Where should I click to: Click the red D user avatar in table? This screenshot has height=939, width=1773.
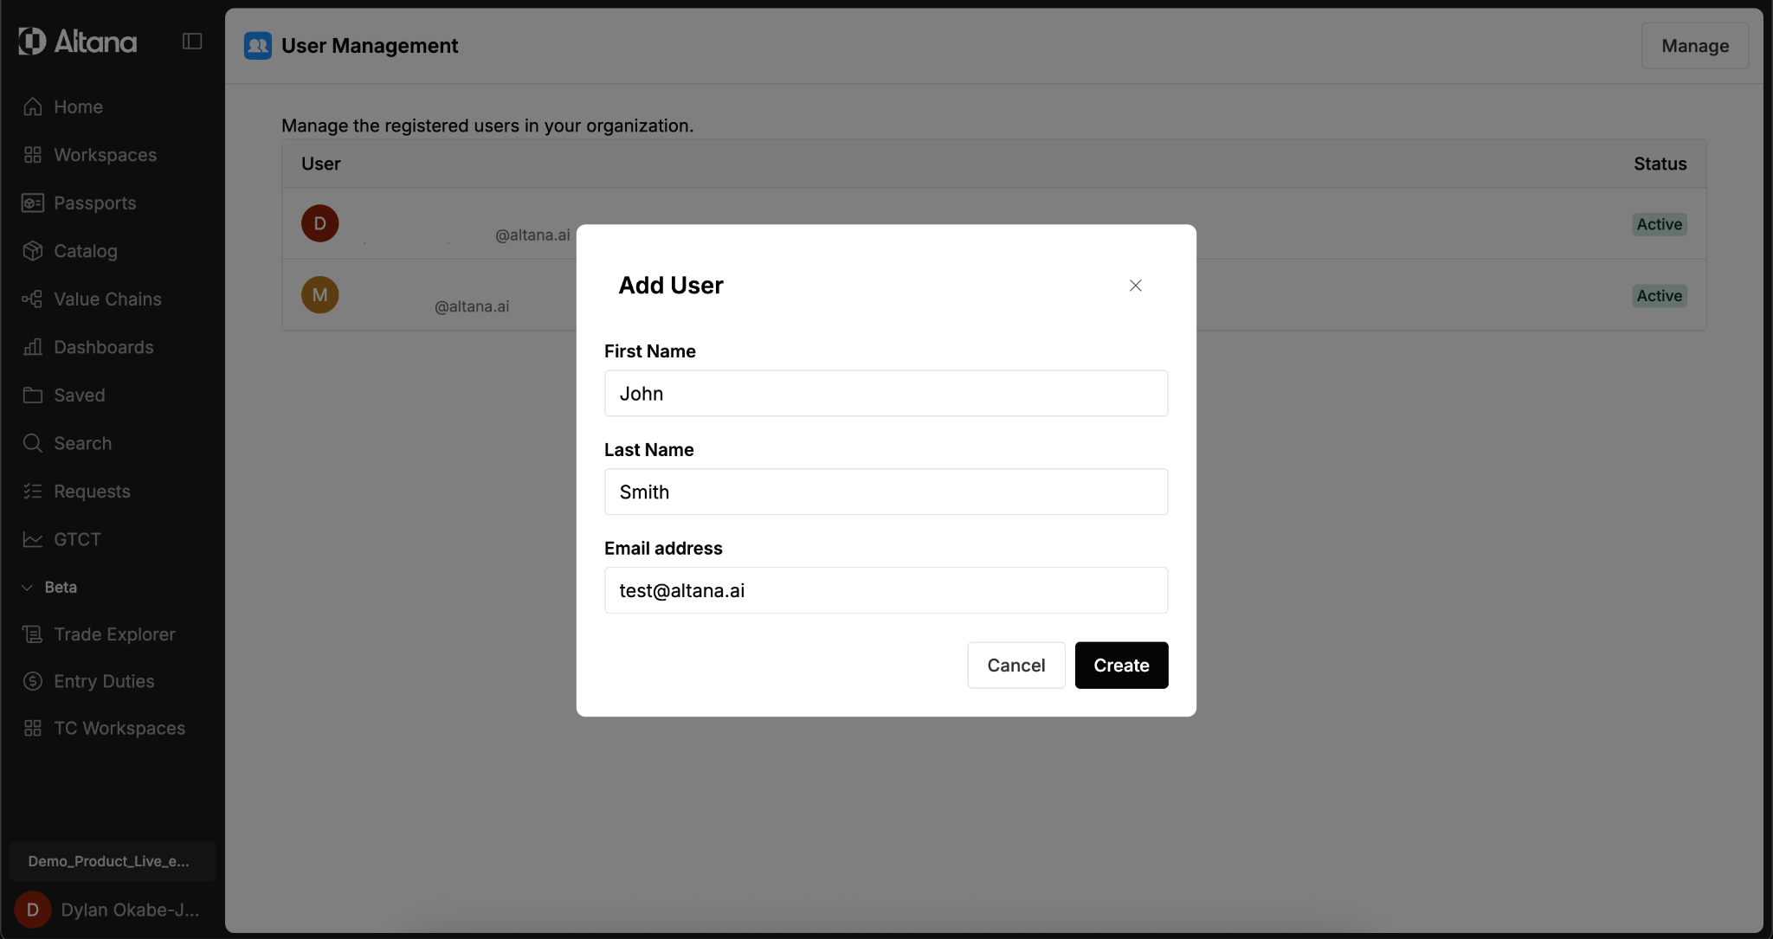tap(320, 223)
